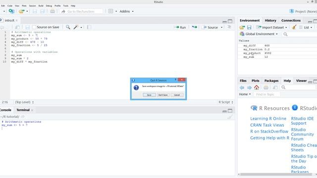Click the Show document outline icon

(229, 27)
